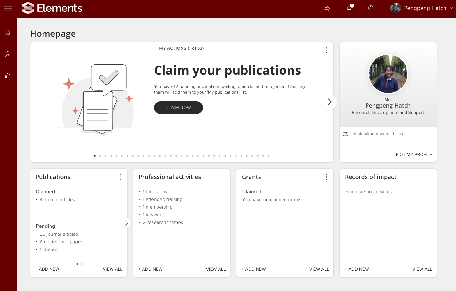
Task: Select the first My Actions carousel dot
Action: [x=95, y=156]
